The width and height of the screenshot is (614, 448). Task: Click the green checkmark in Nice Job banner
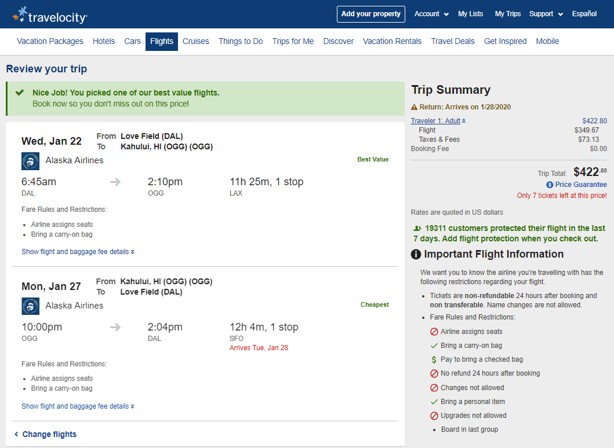(20, 93)
